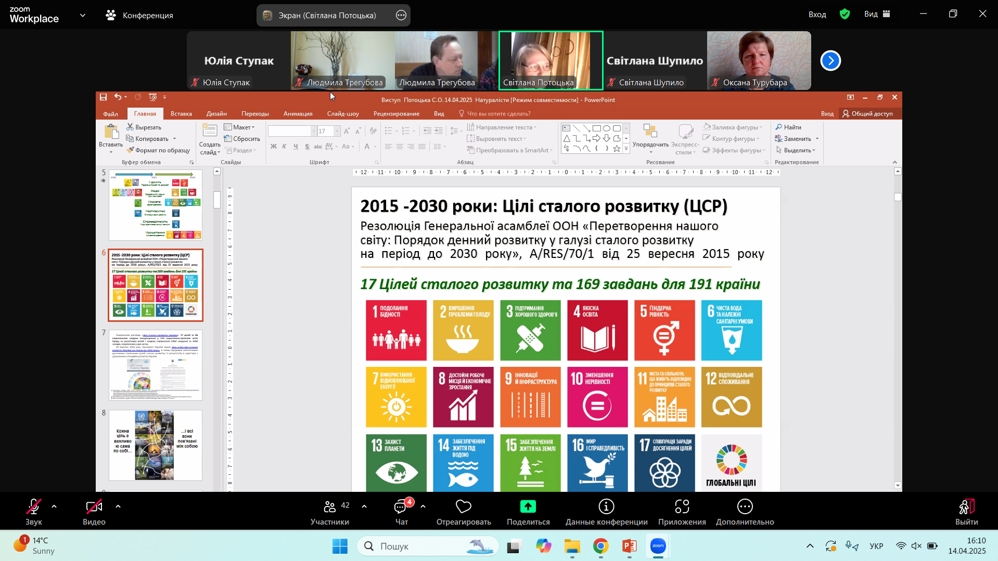Toggle the Windows volume mute icon
Screen dimensions: 998x561
pos(916,546)
